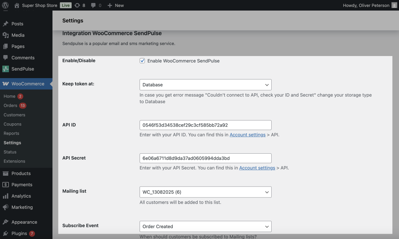The image size is (399, 239).
Task: Click the API ID input field
Action: [205, 125]
